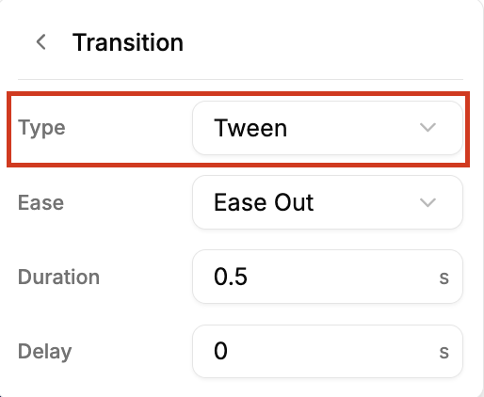Click the 0 delay value
The image size is (484, 397).
click(x=220, y=351)
